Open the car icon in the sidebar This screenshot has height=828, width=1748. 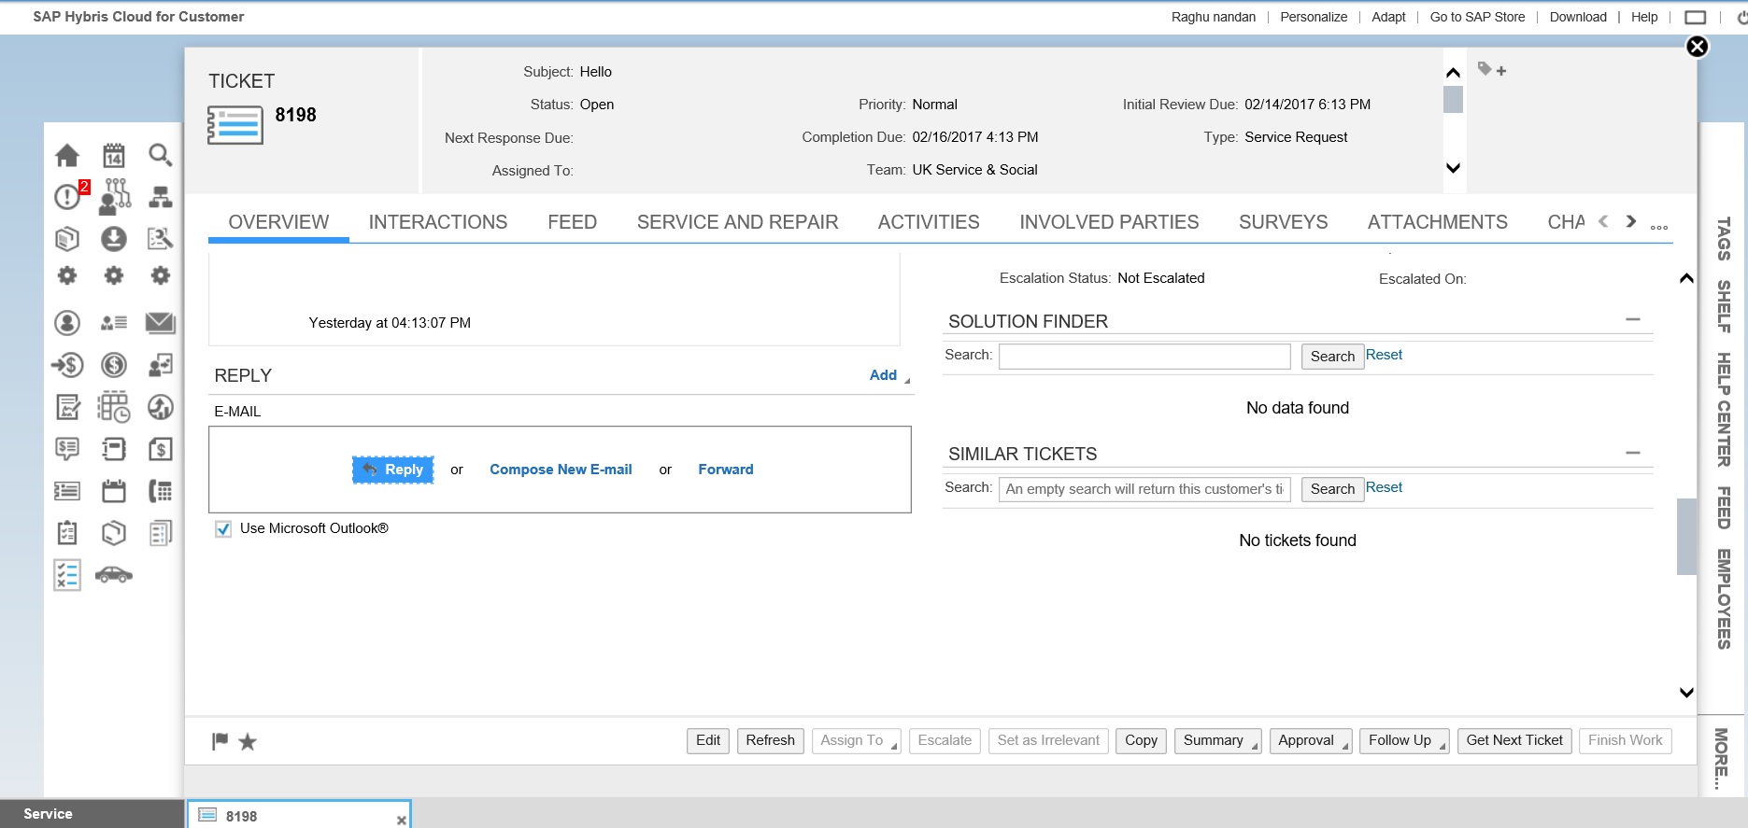pyautogui.click(x=114, y=575)
